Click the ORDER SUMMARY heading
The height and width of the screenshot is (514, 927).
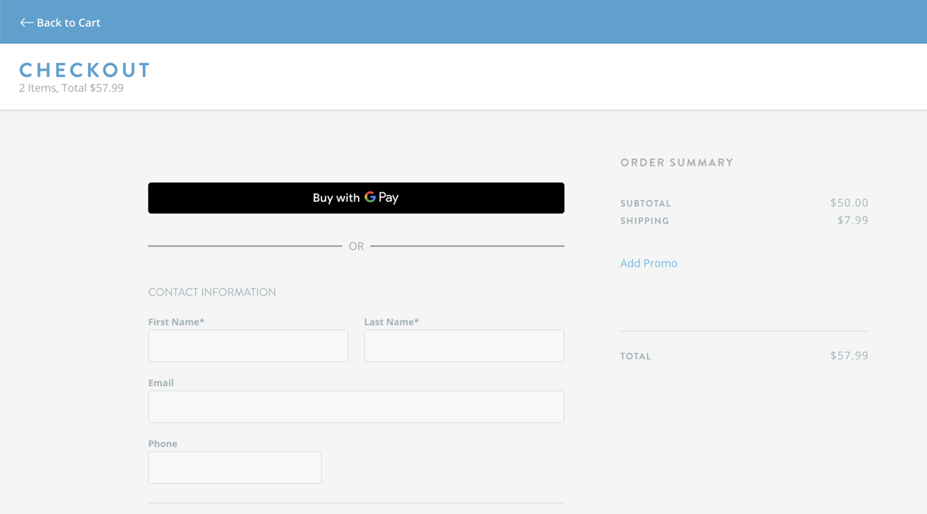[676, 162]
